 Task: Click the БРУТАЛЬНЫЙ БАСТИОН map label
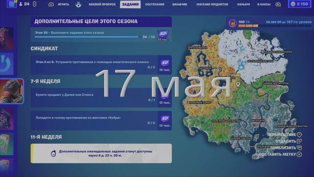tap(261, 61)
